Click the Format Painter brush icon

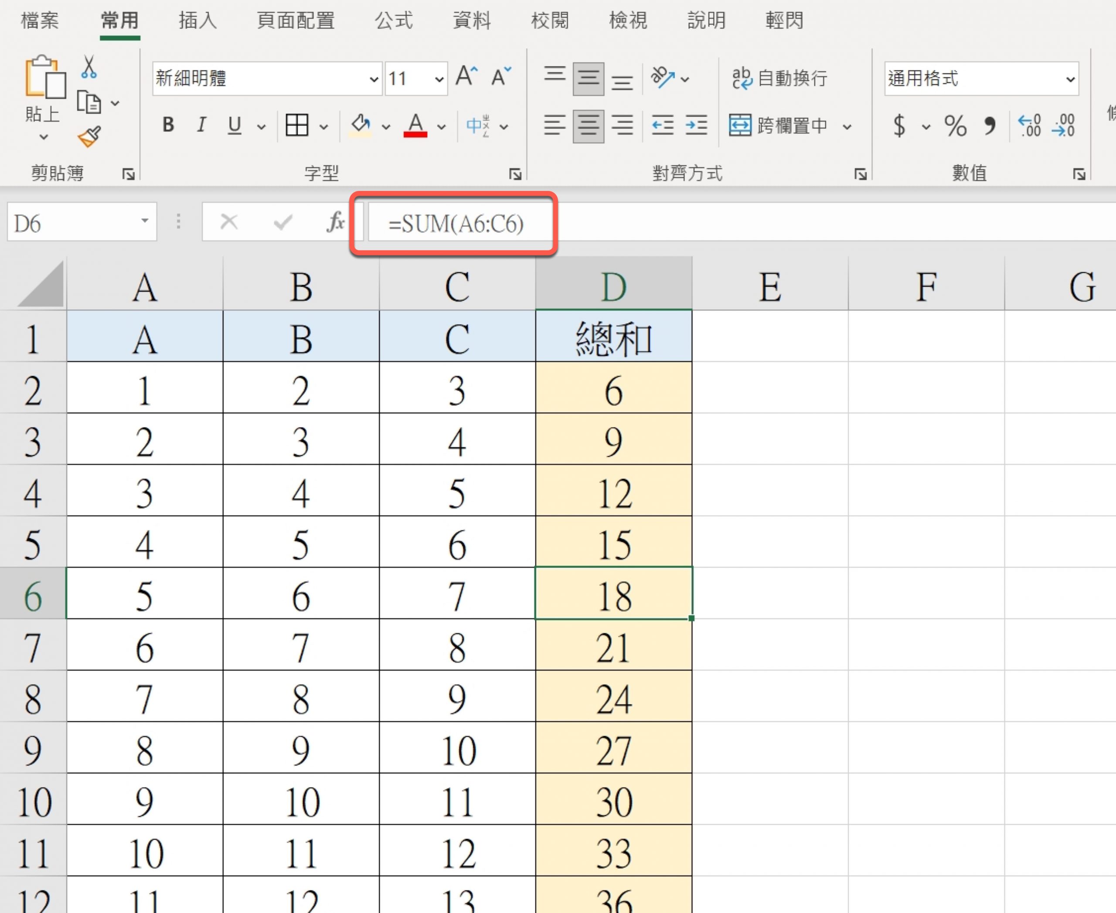[89, 137]
